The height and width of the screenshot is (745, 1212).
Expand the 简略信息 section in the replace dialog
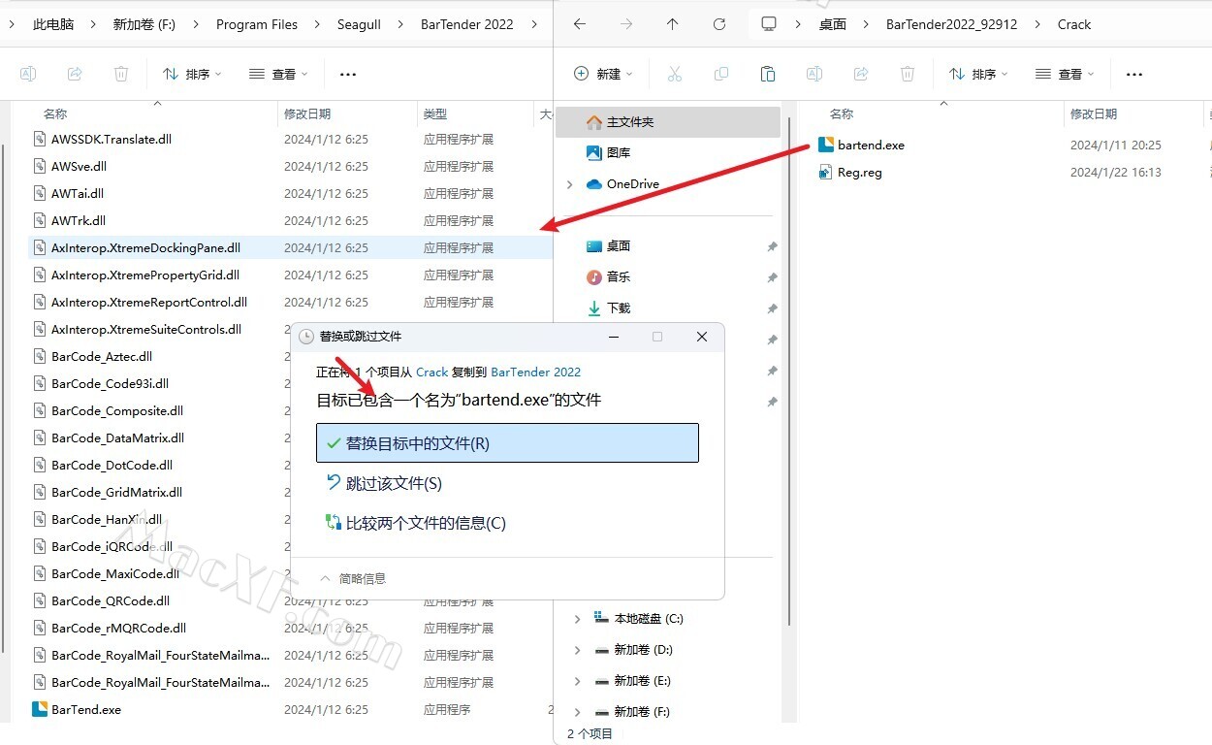[353, 578]
